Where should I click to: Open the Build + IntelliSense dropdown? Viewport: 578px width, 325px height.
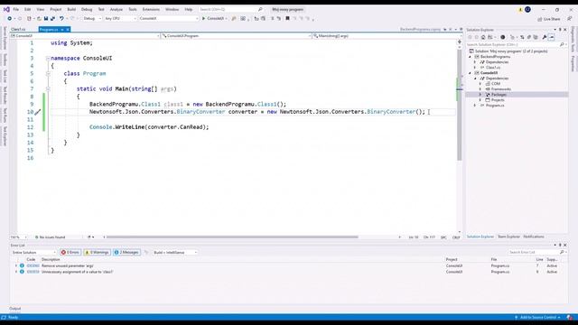pyautogui.click(x=175, y=253)
